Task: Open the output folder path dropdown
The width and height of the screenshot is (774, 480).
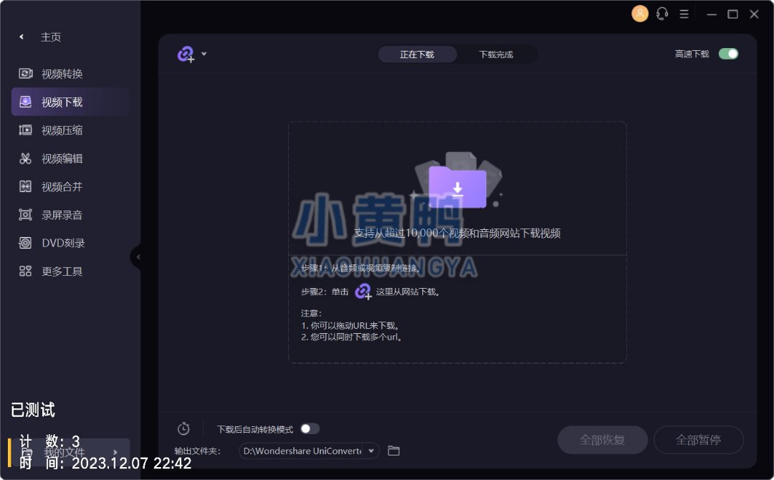Action: pos(371,451)
